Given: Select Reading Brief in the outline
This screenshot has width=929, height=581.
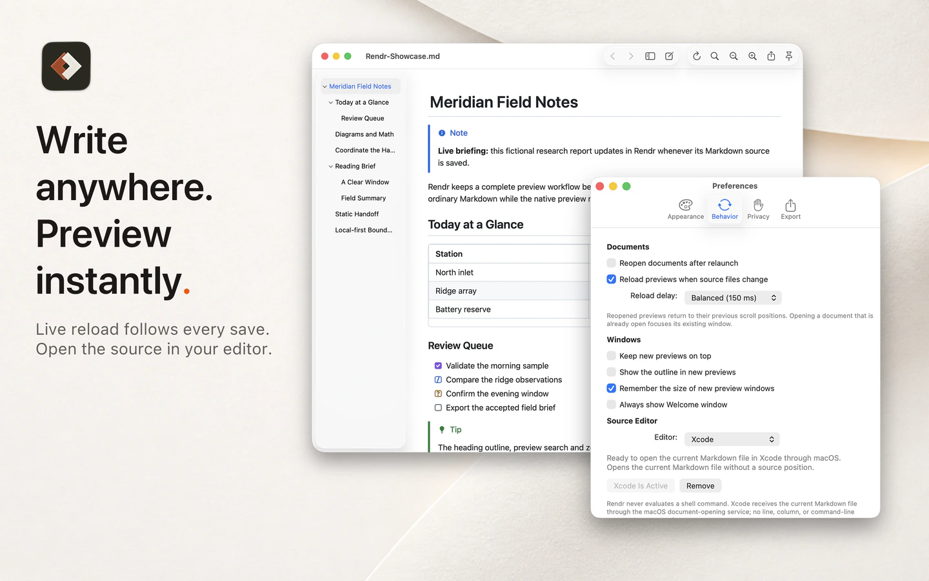Looking at the screenshot, I should pyautogui.click(x=355, y=167).
